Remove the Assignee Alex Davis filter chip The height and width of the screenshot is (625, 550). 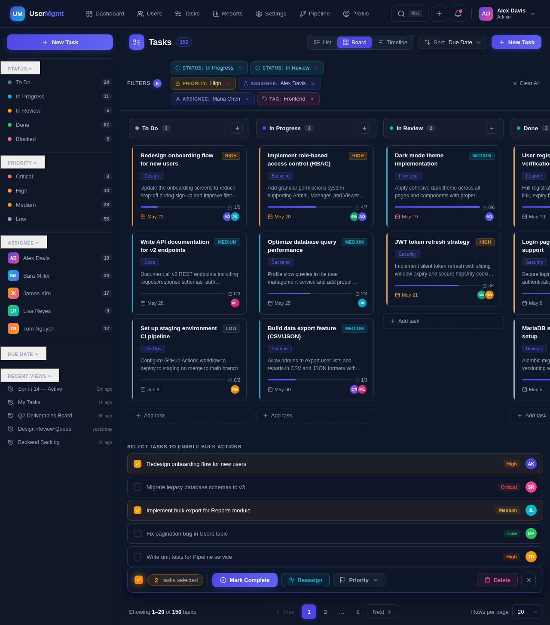click(x=312, y=83)
